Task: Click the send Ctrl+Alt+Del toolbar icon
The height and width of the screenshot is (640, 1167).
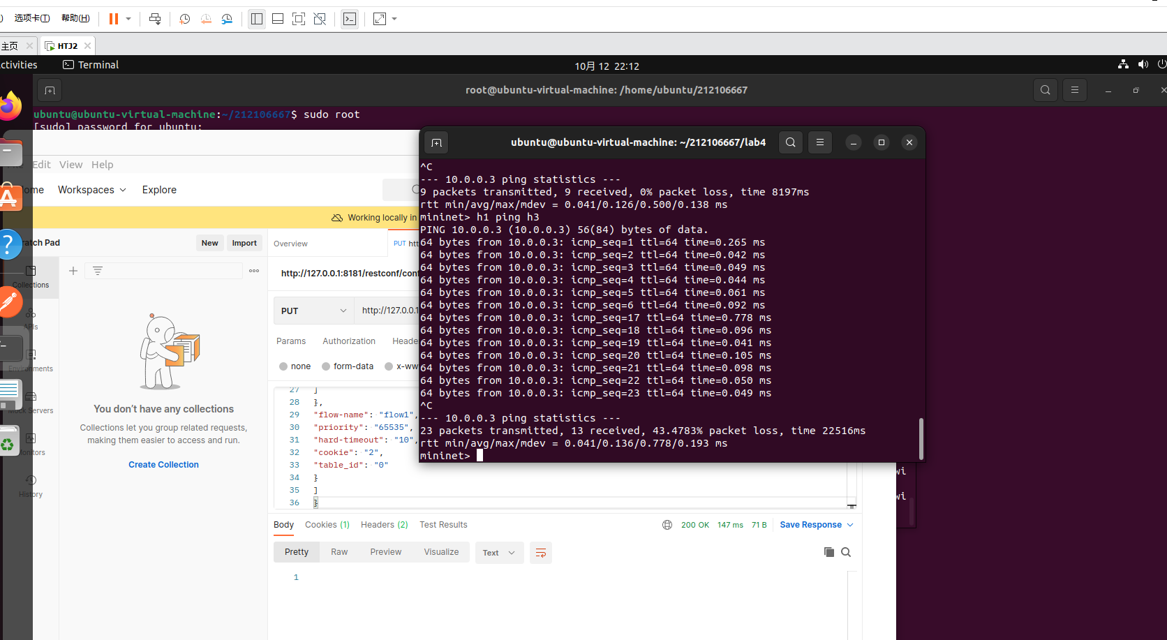Action: 155,19
